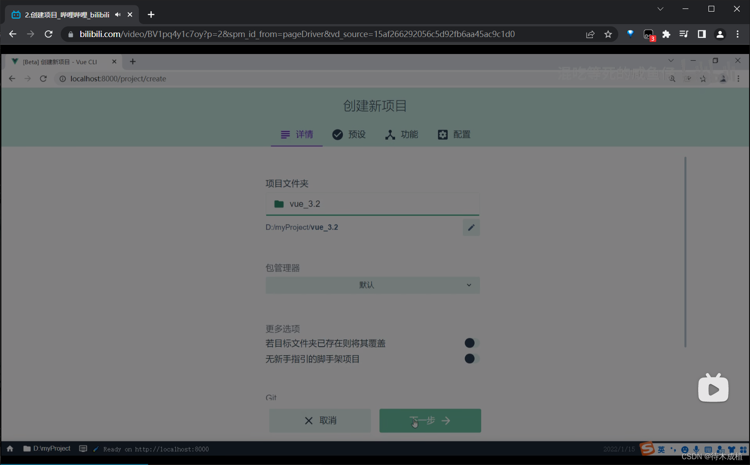Click localhost:8000/project/create address bar
The image size is (750, 465).
click(x=118, y=79)
